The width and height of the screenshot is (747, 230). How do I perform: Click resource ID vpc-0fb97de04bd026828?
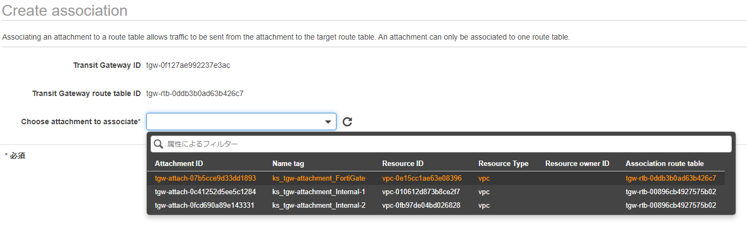pyautogui.click(x=421, y=205)
